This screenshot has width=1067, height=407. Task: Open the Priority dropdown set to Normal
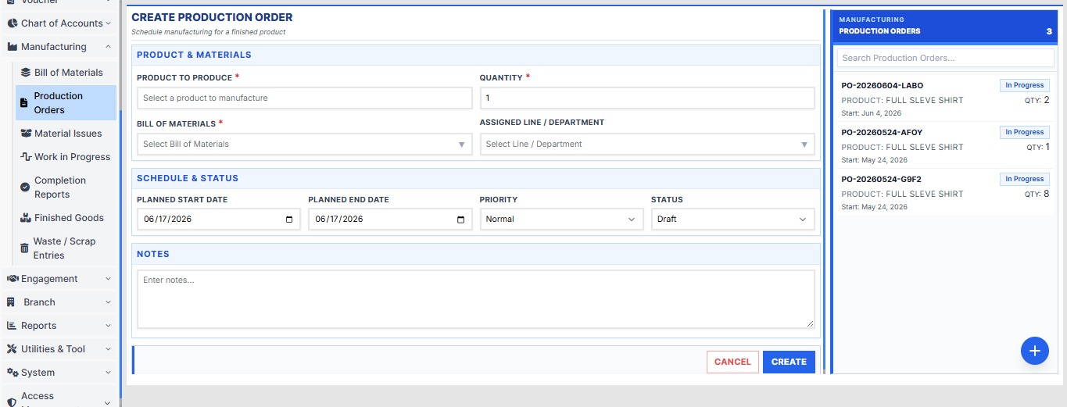pos(561,220)
